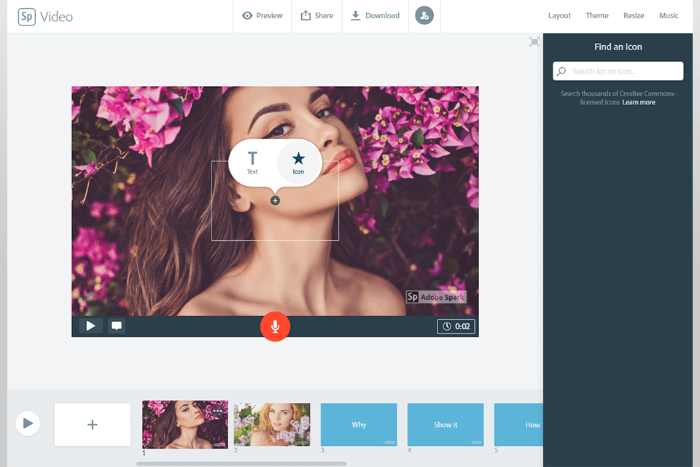
Task: Toggle the fullscreen view icon
Action: pos(534,42)
